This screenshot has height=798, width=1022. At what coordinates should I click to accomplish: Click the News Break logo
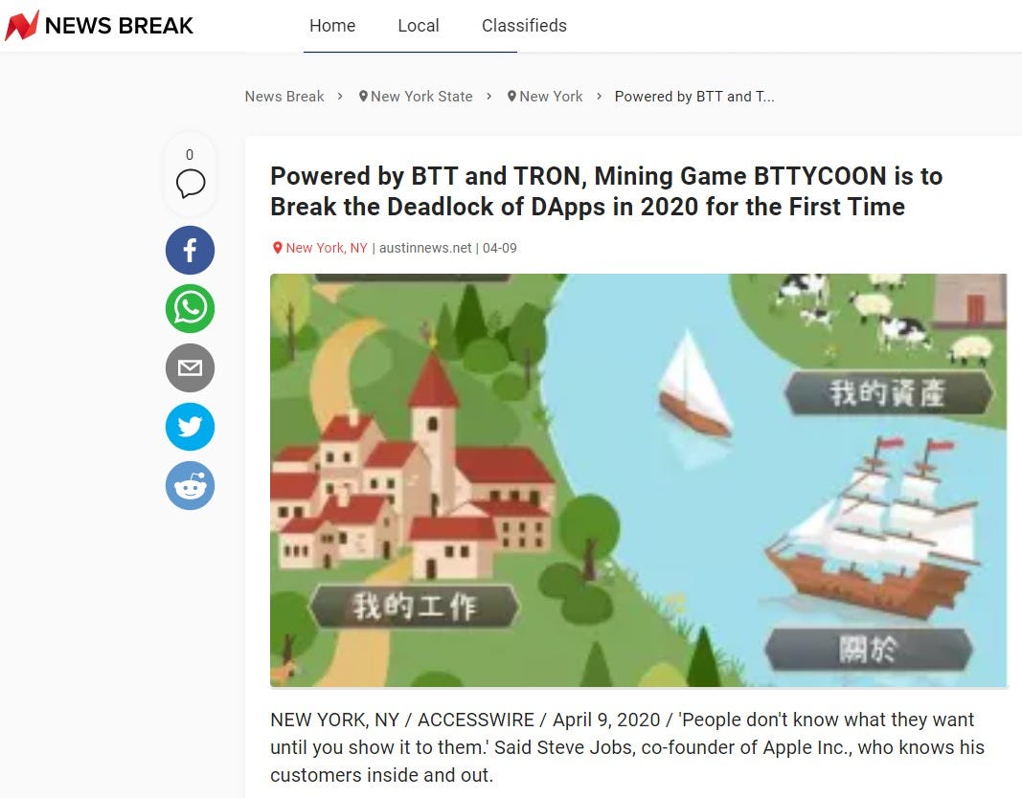[99, 26]
